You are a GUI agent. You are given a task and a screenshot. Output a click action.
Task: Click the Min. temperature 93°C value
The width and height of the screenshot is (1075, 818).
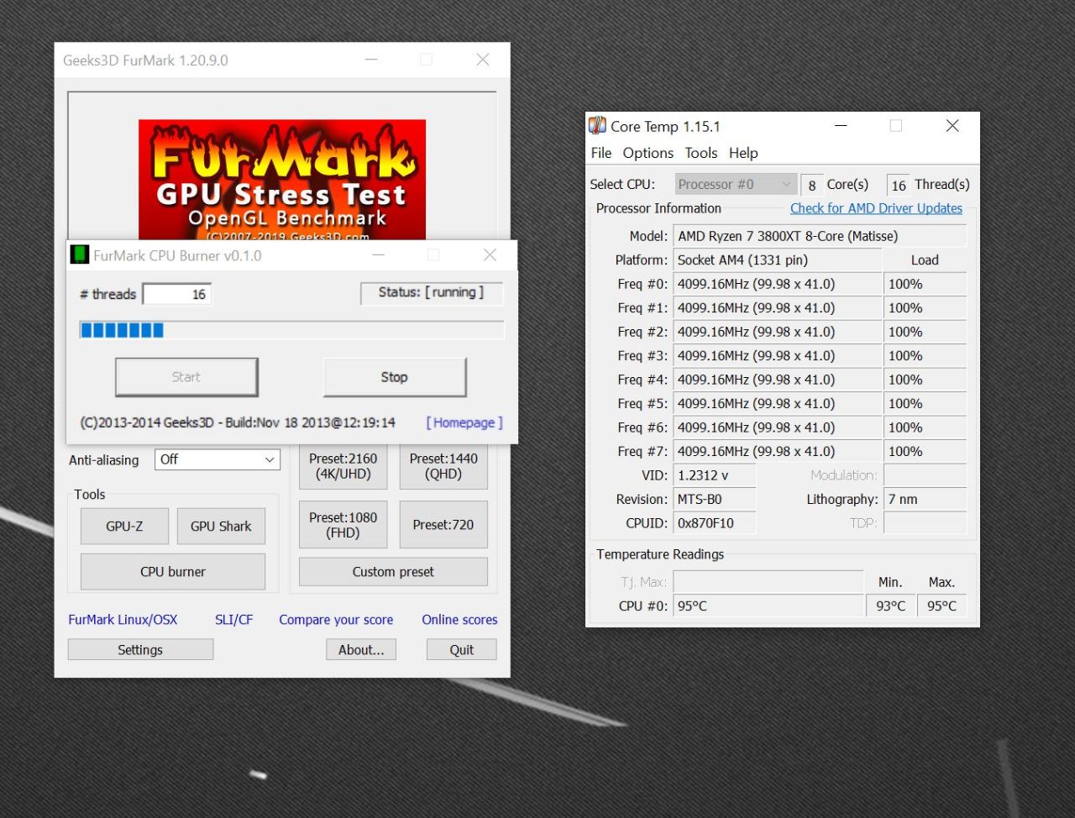click(x=890, y=606)
